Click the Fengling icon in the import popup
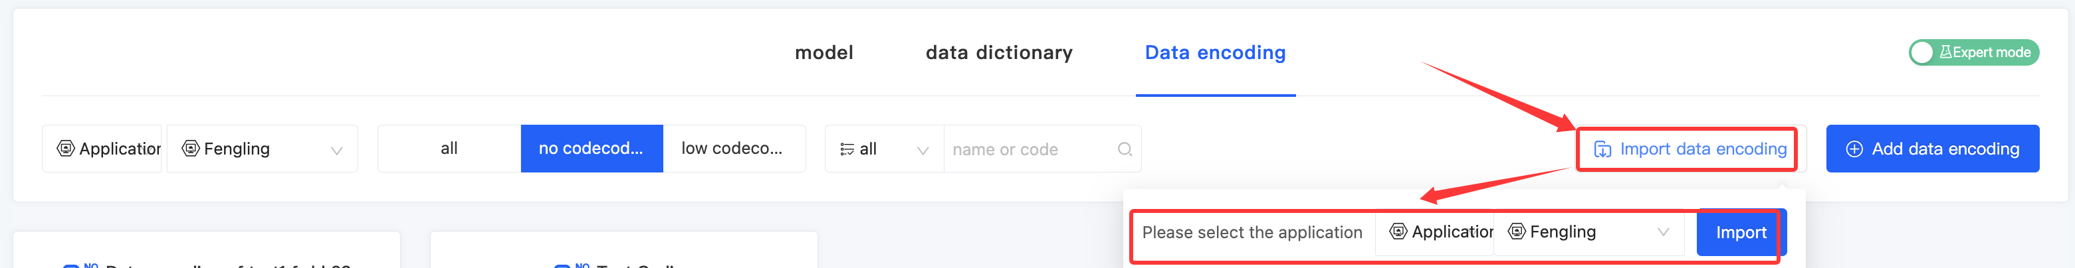This screenshot has height=268, width=2075. tap(1517, 232)
